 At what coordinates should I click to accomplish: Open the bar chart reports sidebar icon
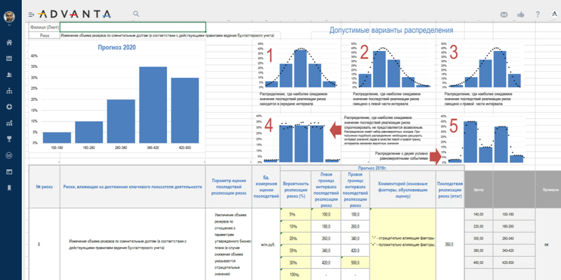9,123
